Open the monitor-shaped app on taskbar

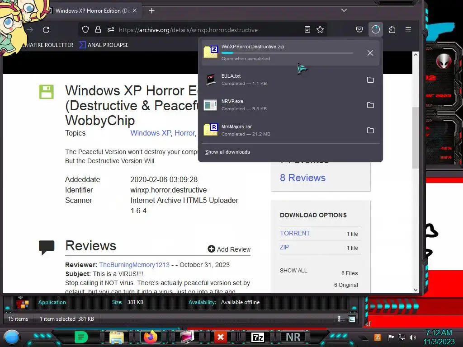187,337
